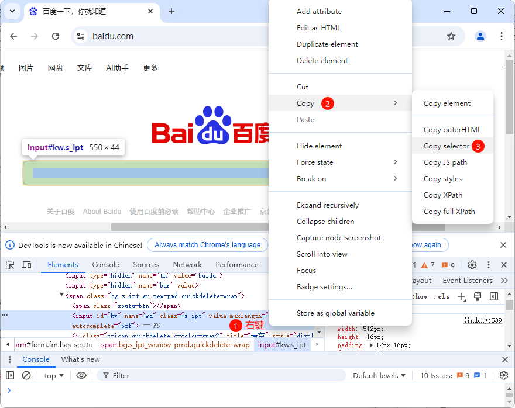Open the Event Listeners tab
515x408 pixels.
coord(468,281)
